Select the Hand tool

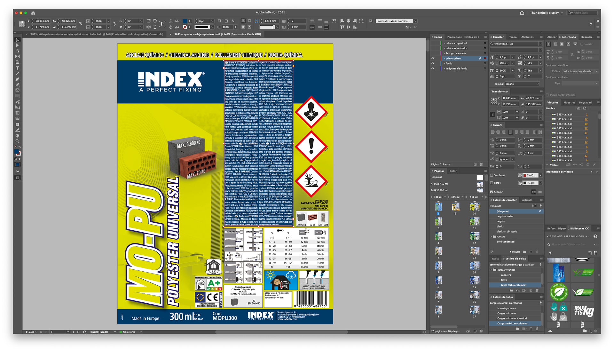point(18,136)
